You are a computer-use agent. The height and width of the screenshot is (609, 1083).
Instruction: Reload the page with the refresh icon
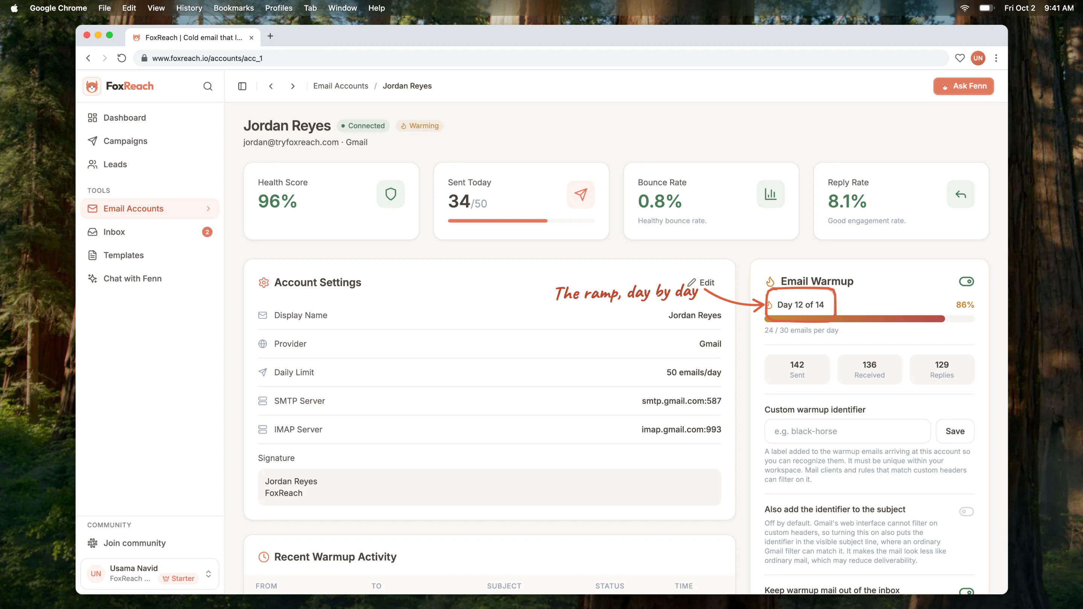coord(121,58)
